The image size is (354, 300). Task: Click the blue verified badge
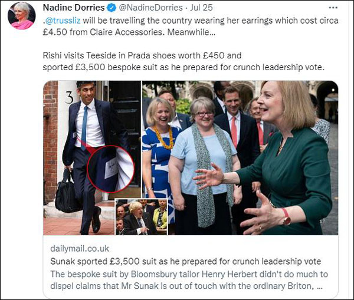(110, 8)
